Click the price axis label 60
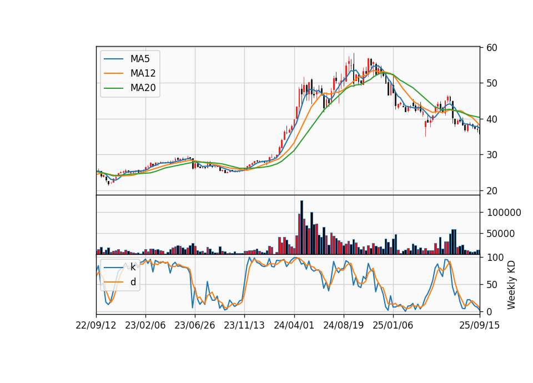 (492, 48)
